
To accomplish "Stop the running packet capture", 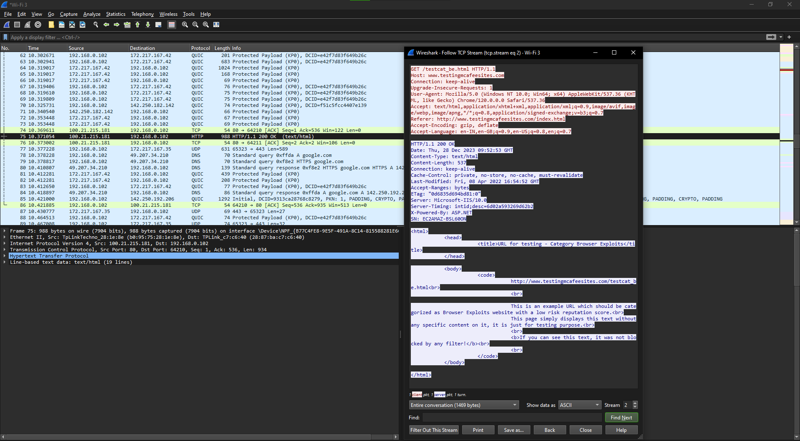I will (17, 25).
